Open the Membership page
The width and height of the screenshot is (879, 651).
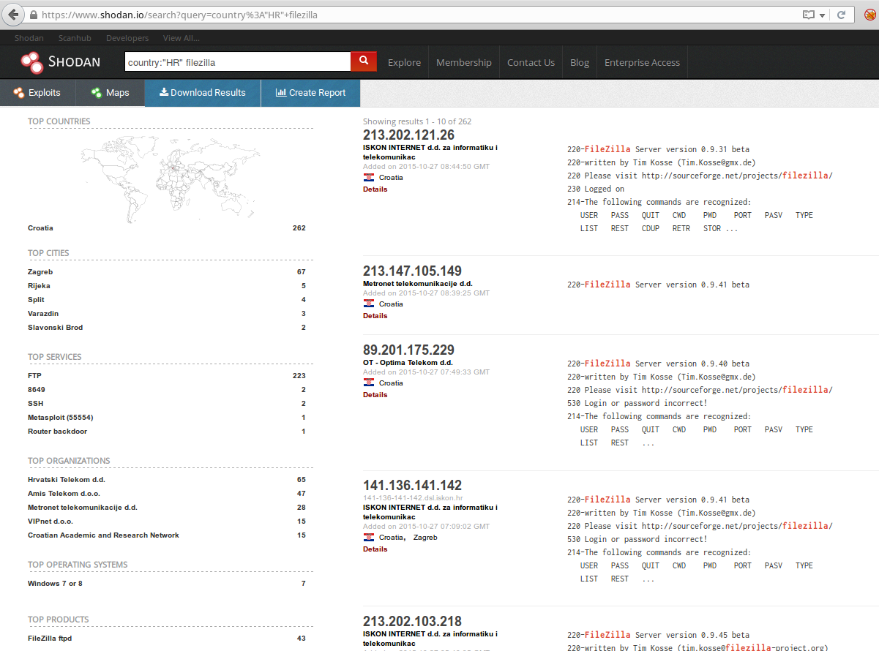(463, 62)
